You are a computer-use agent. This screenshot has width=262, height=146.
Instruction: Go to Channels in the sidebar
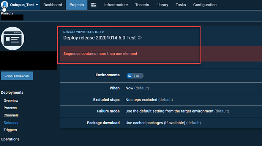pyautogui.click(x=11, y=115)
